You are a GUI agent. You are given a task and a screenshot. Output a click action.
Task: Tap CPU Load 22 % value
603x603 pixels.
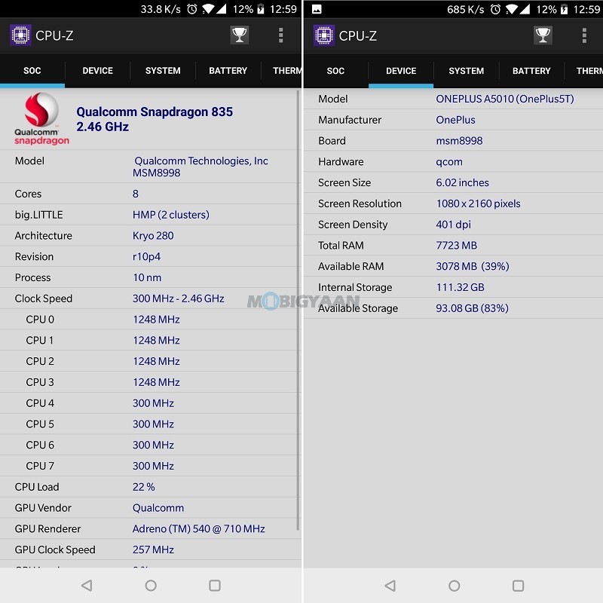point(144,487)
